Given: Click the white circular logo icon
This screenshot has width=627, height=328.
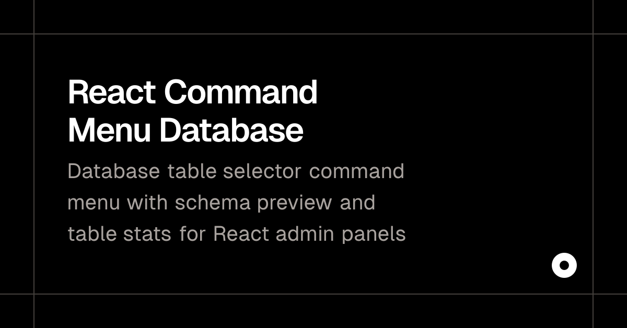Looking at the screenshot, I should tap(564, 265).
